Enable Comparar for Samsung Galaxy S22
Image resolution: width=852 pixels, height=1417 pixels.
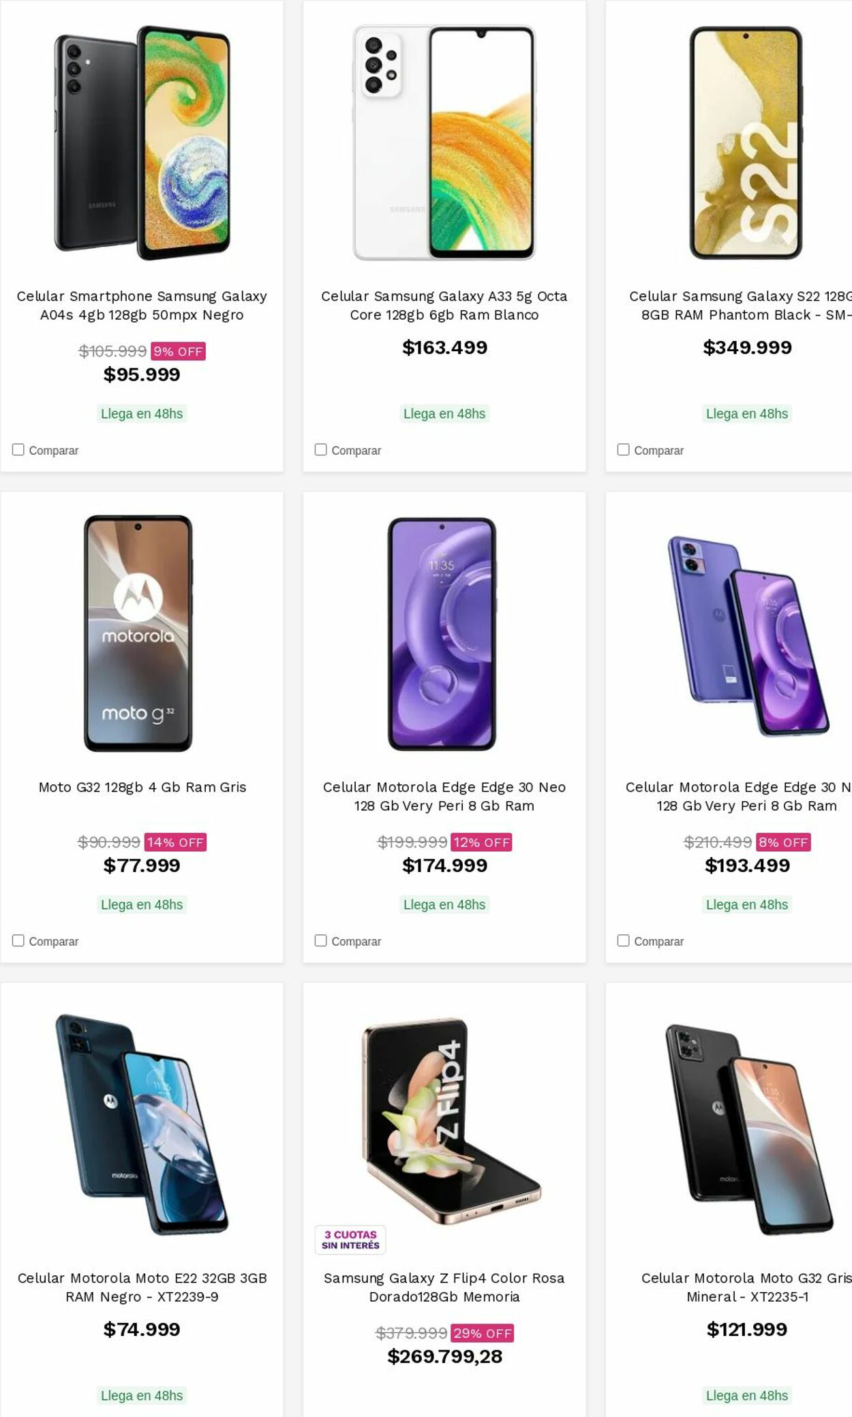click(624, 449)
